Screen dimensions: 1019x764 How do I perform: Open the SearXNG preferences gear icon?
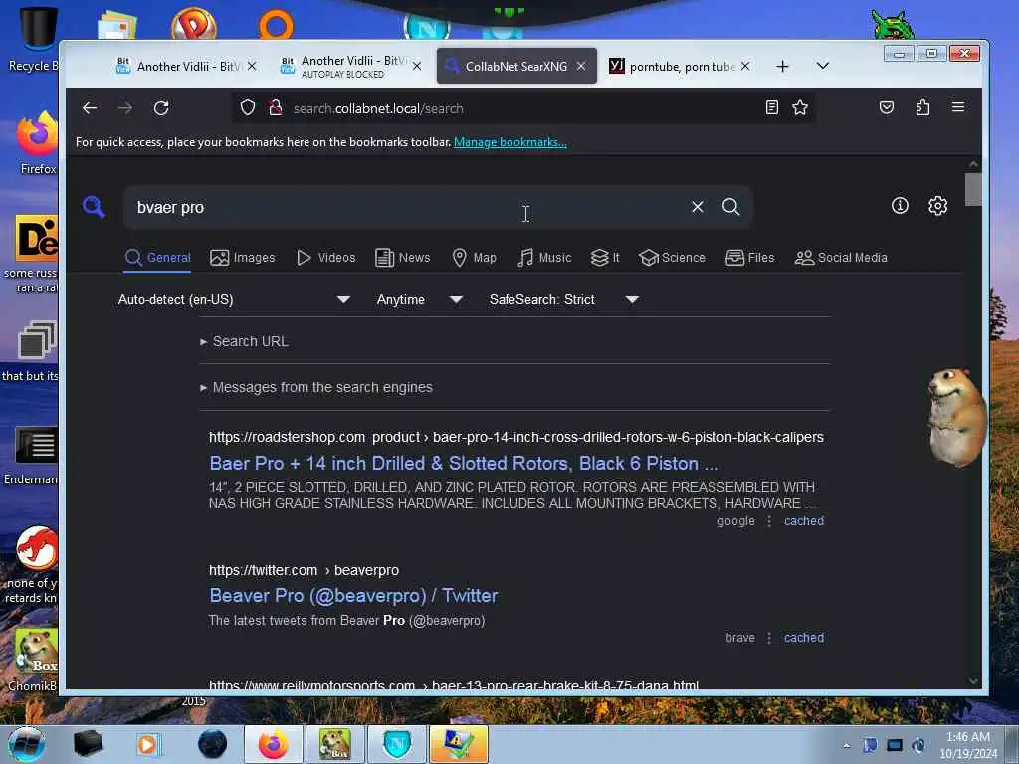pyautogui.click(x=937, y=206)
